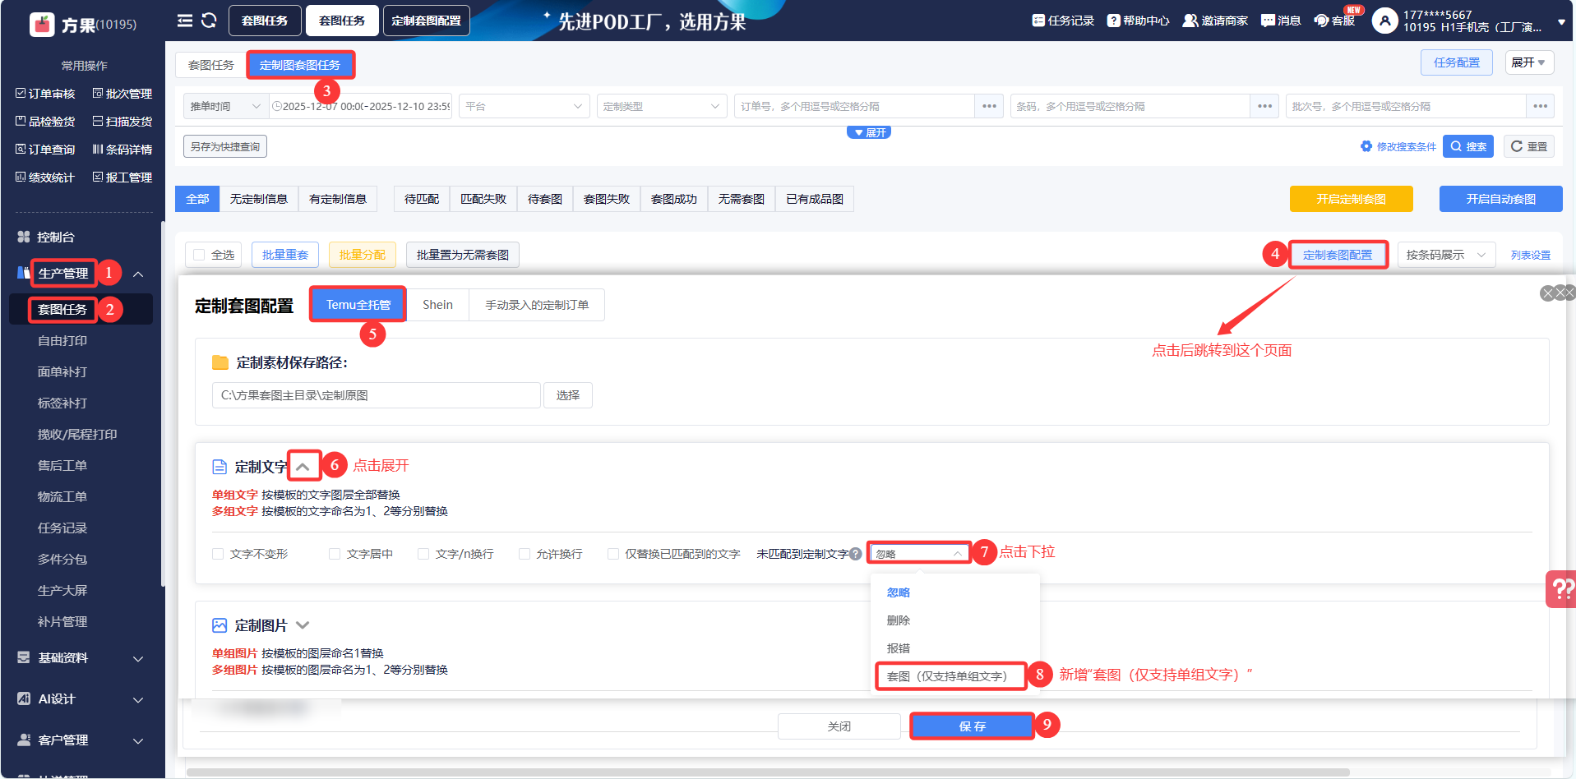Tick 仅替换已匹配到的文字 checkbox

point(613,554)
